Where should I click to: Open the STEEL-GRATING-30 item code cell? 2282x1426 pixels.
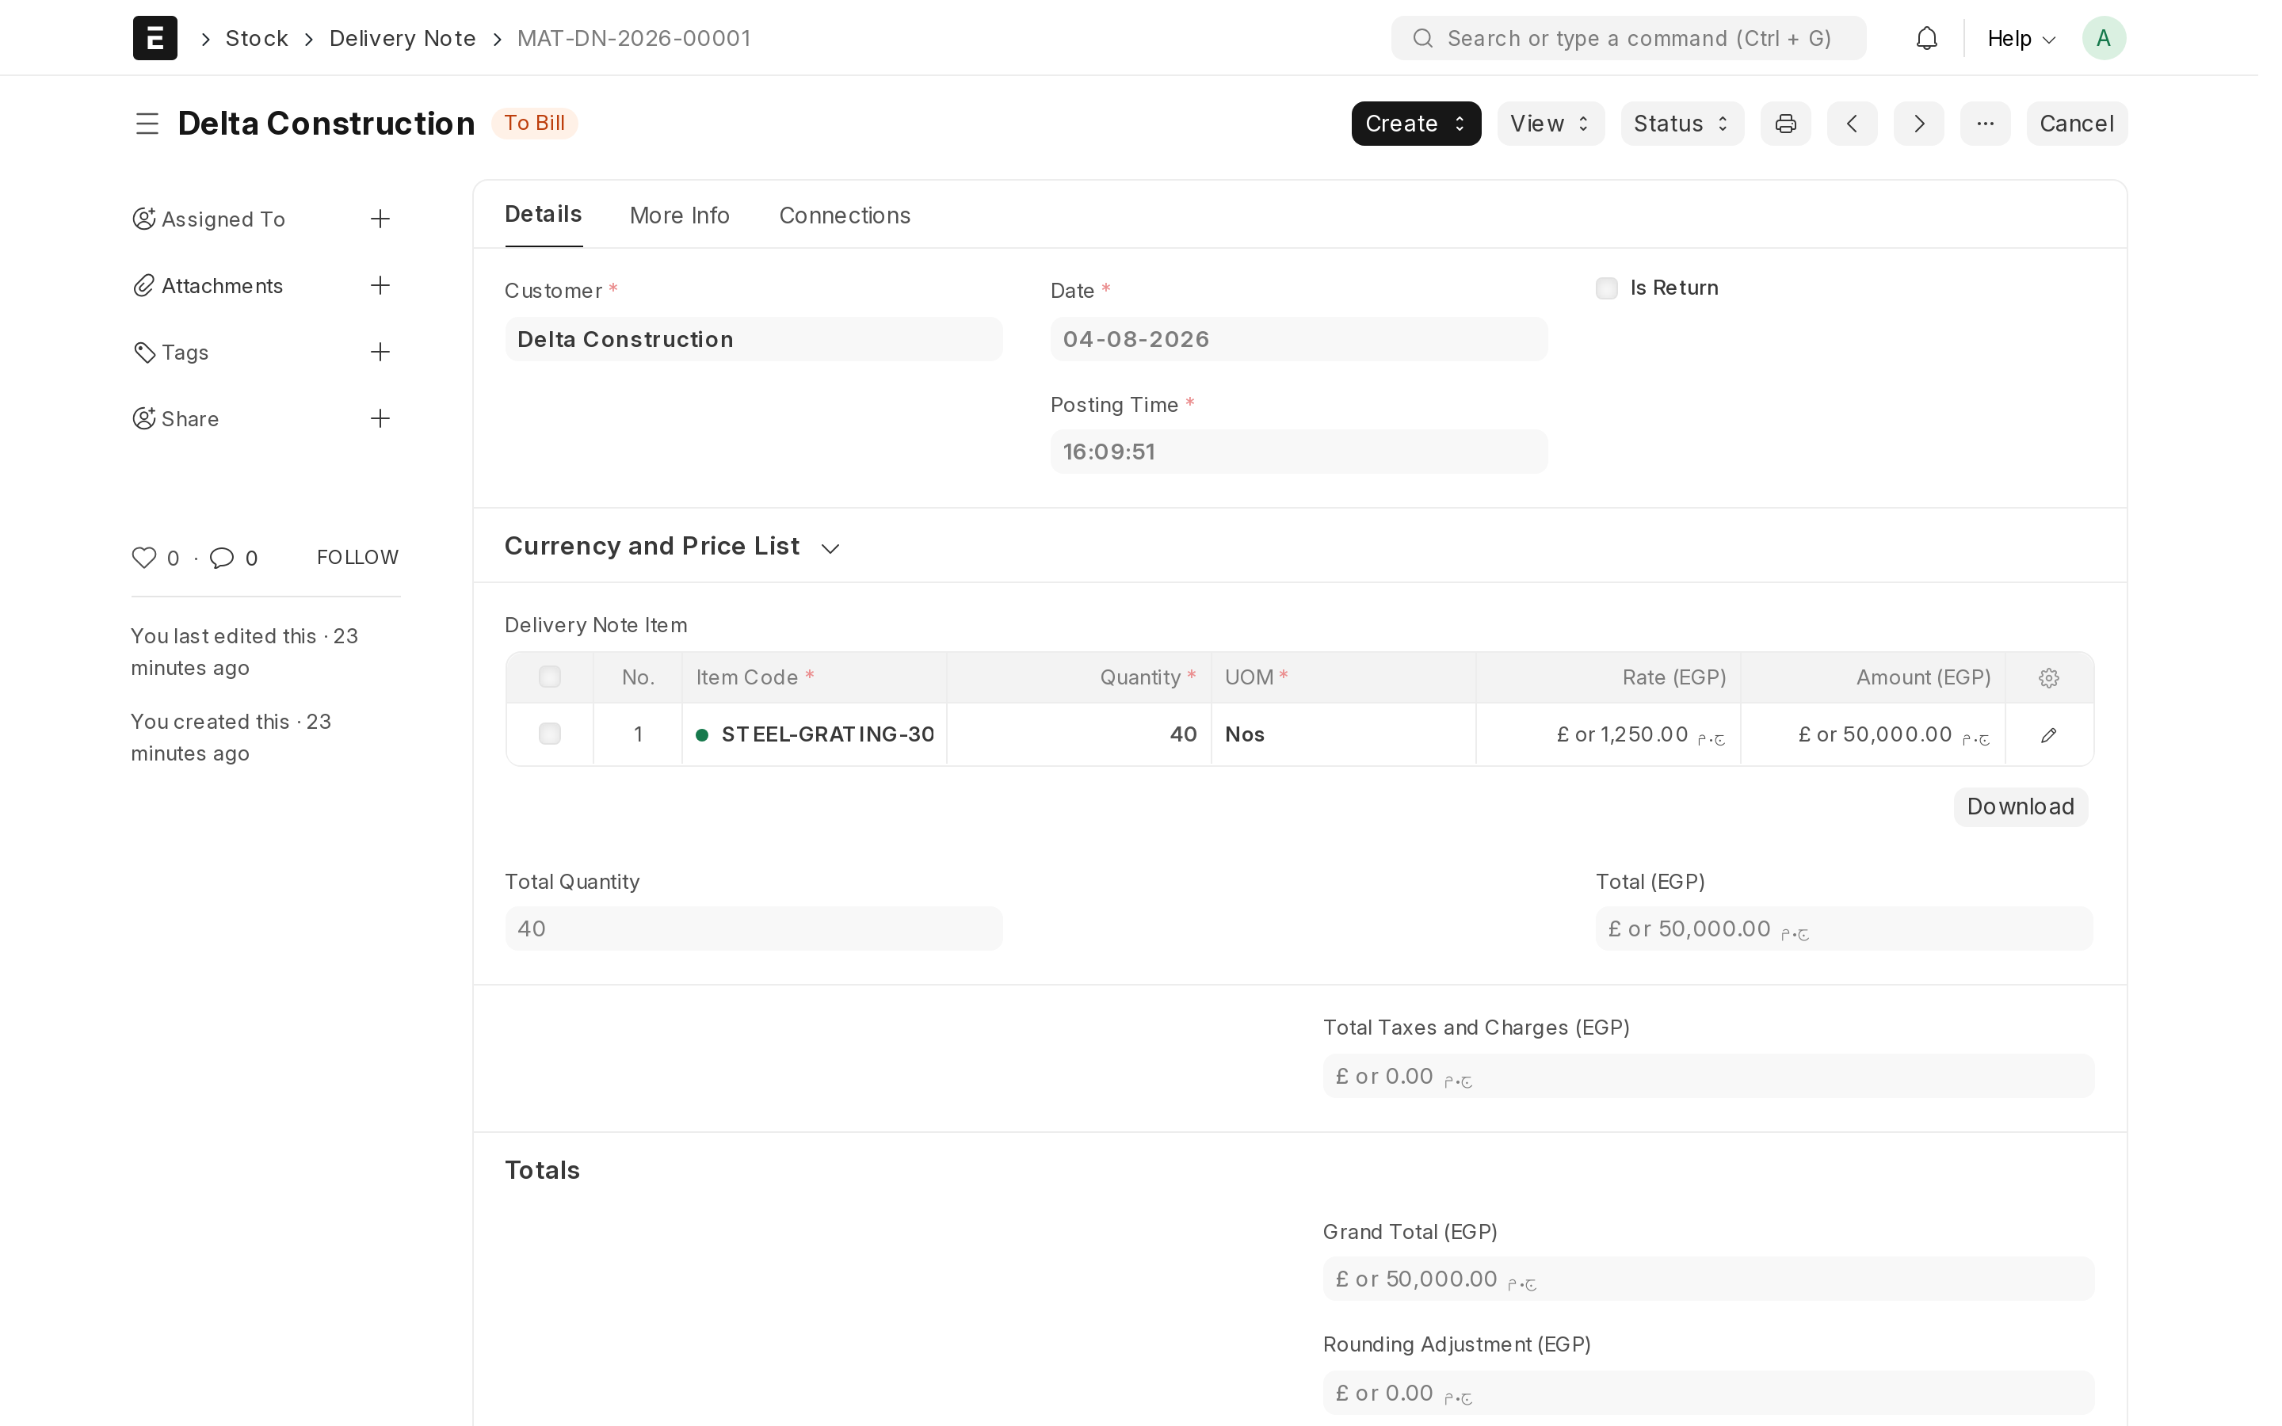(815, 734)
